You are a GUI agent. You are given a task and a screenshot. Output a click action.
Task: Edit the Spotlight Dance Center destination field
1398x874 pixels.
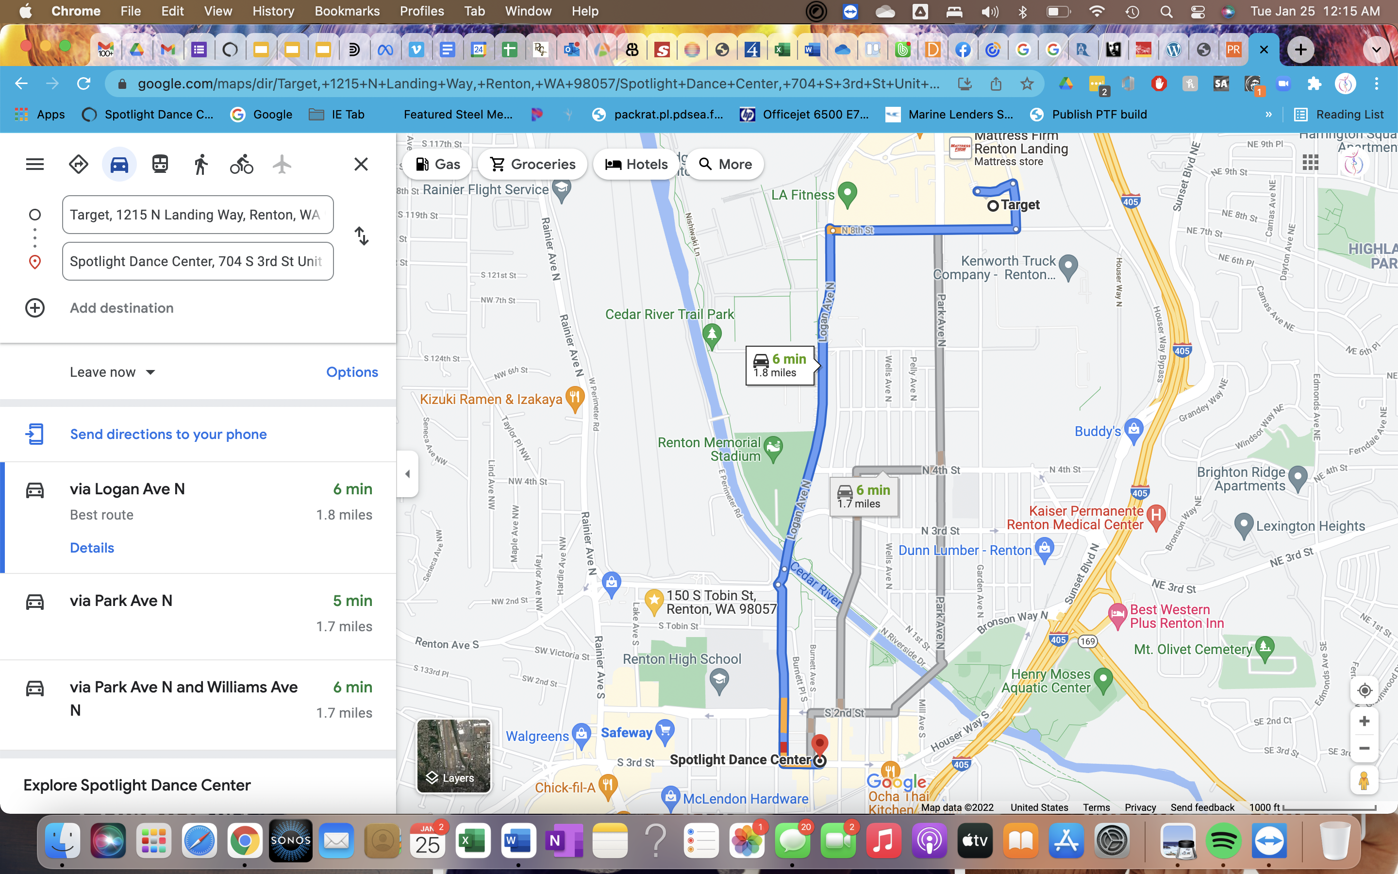pyautogui.click(x=198, y=261)
